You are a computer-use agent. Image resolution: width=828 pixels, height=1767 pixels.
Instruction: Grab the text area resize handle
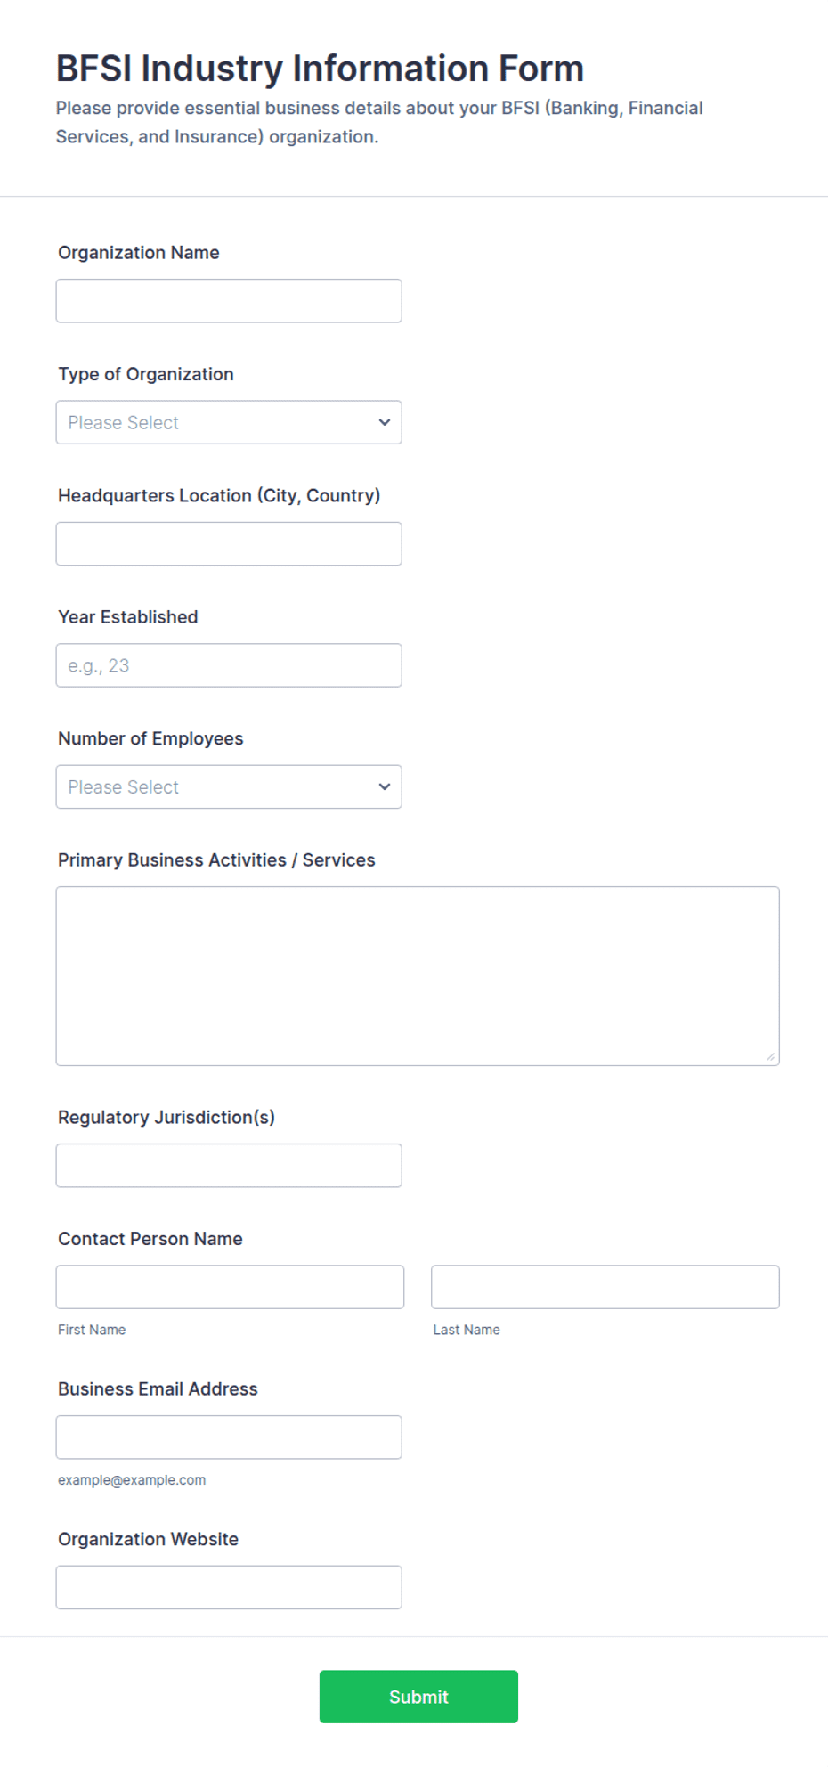770,1056
